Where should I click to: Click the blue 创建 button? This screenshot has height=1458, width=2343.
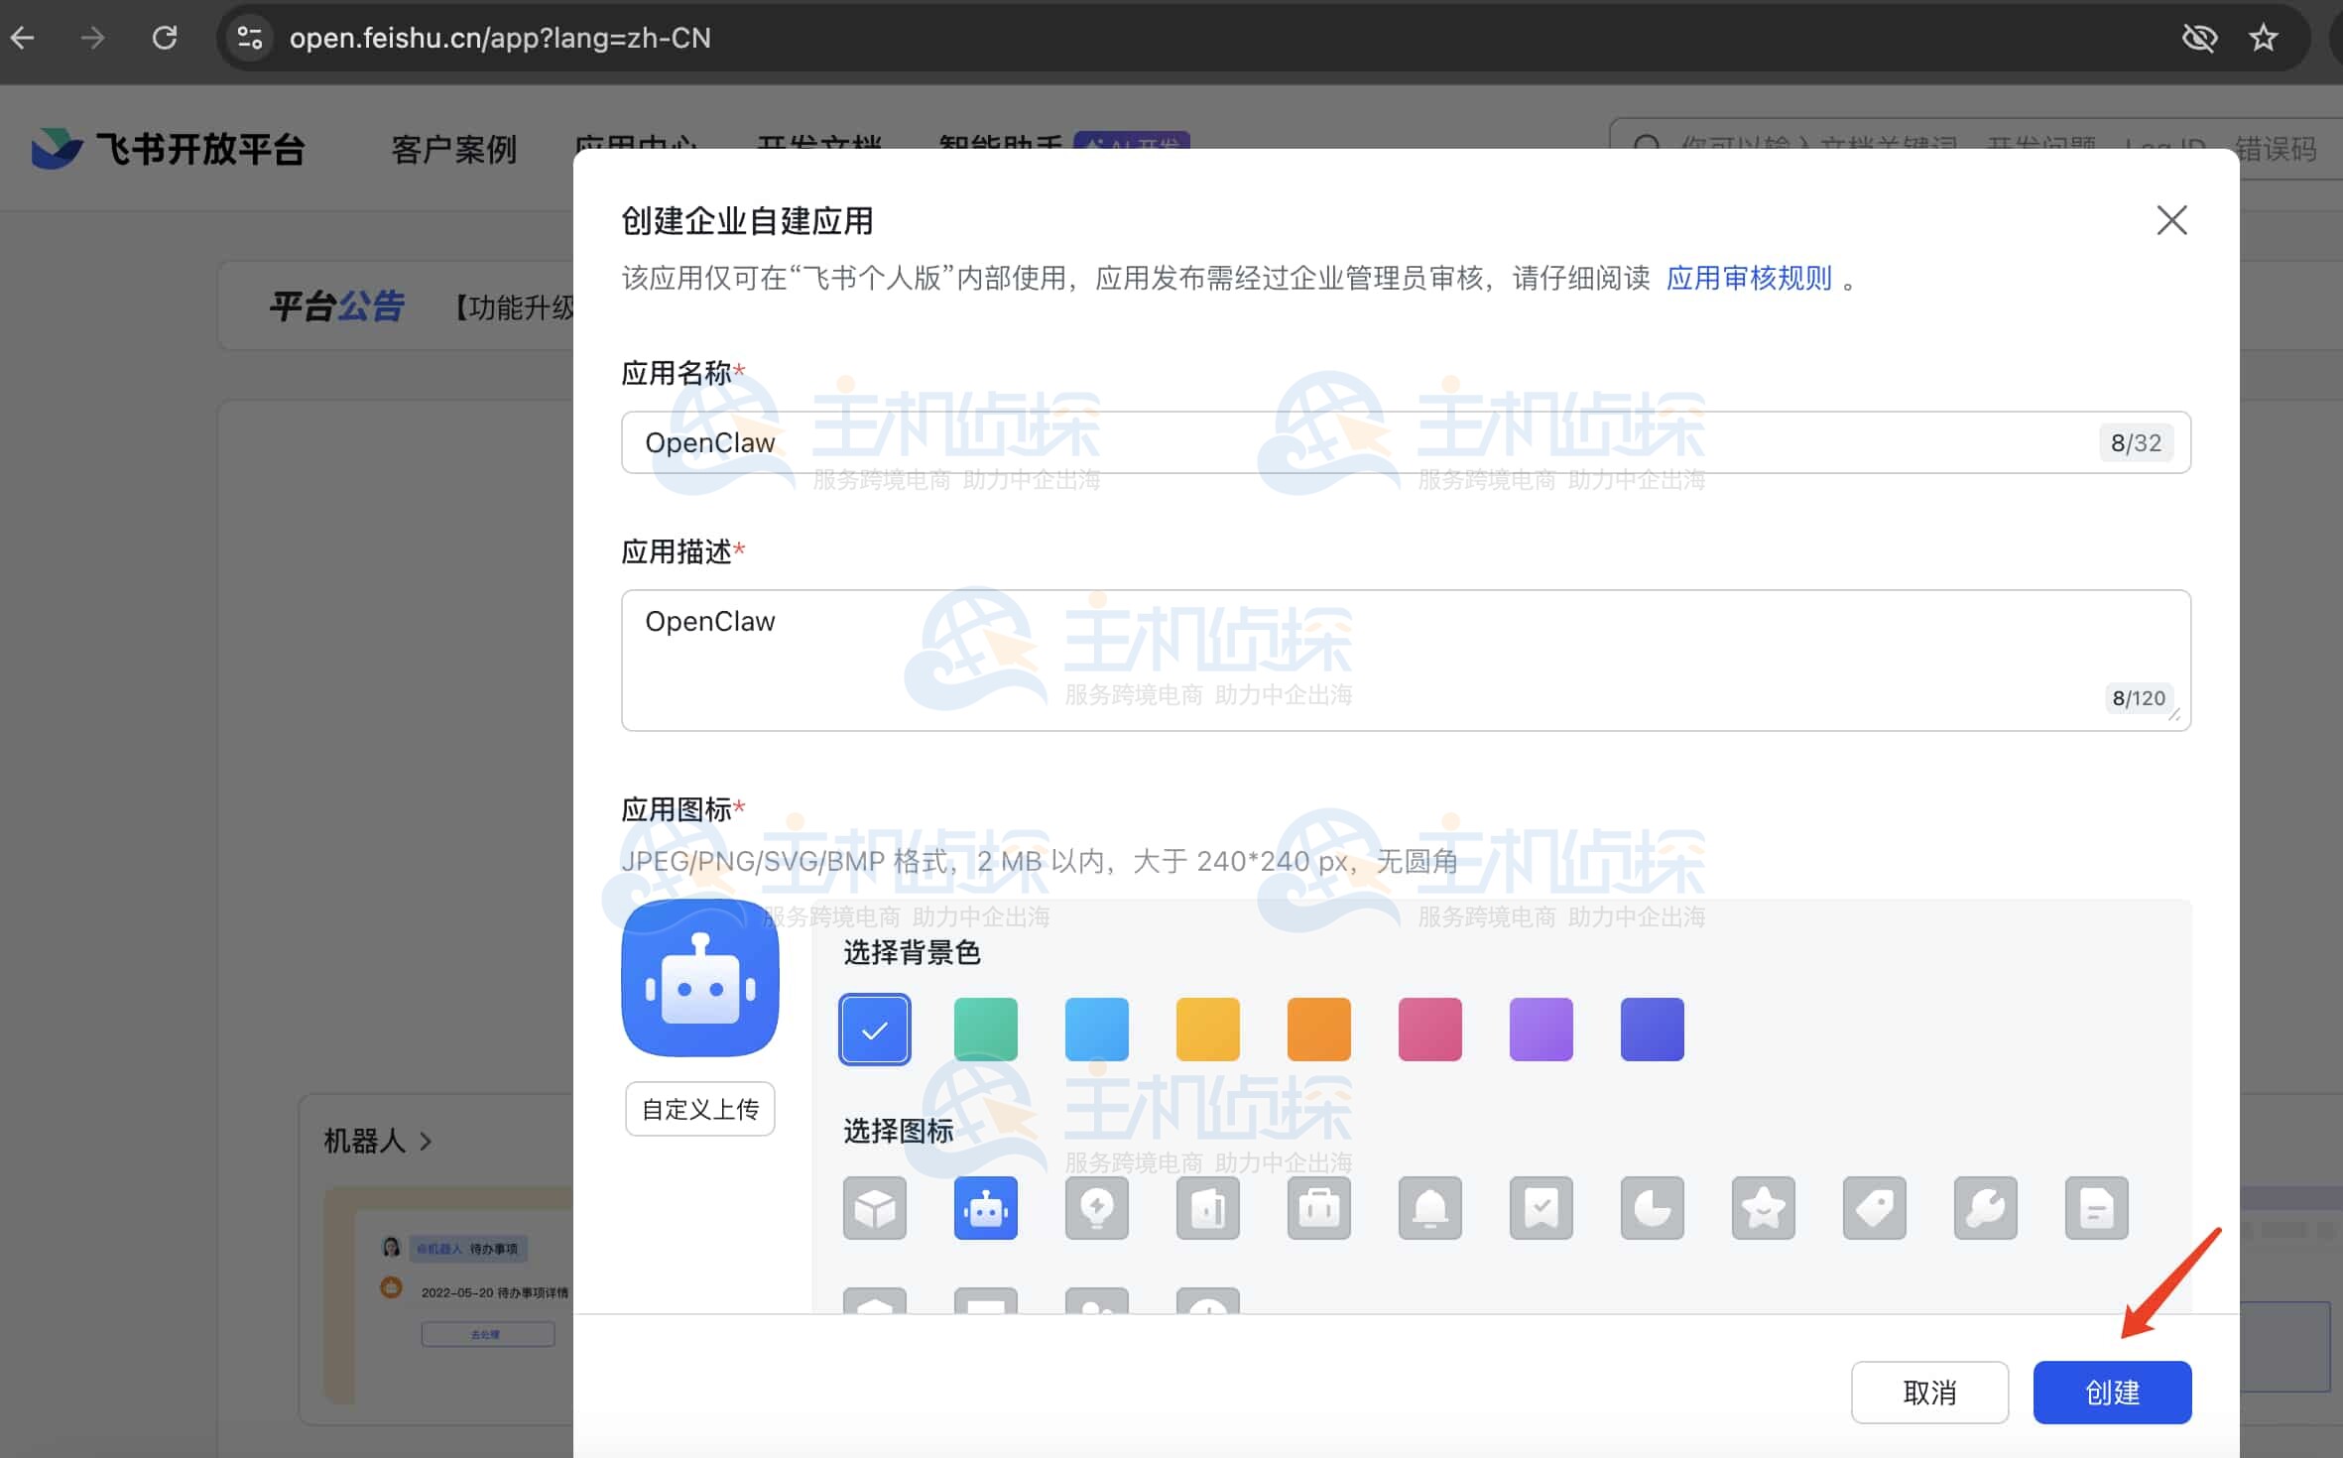coord(2112,1393)
